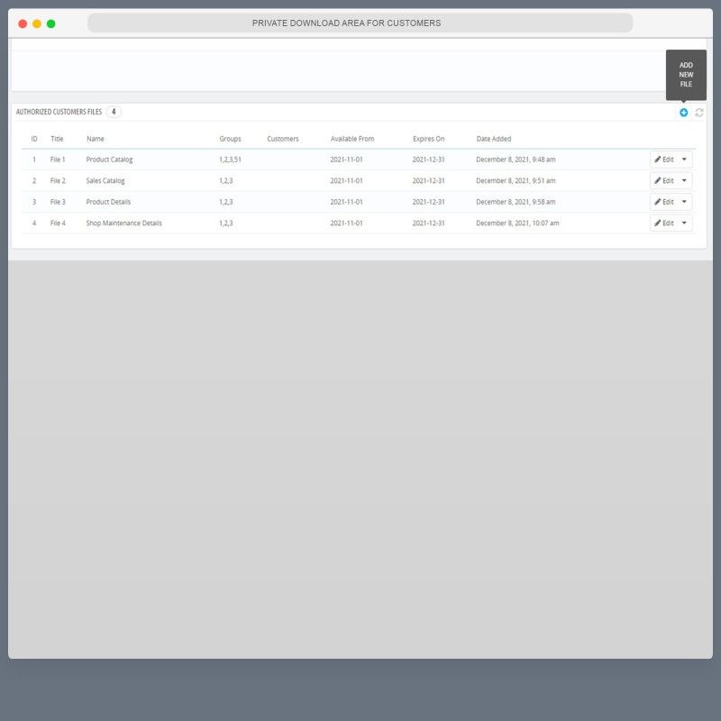Click the 'File 4' title cell
Image resolution: width=721 pixels, height=721 pixels.
point(58,223)
